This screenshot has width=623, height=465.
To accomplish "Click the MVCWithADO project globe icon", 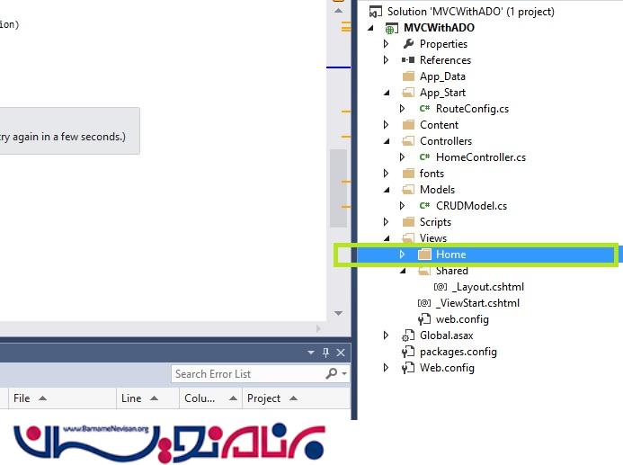I will (x=391, y=28).
